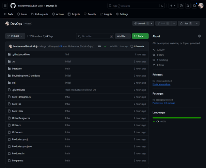The width and height of the screenshot is (206, 168).
Task: Open the .vs folder
Action: 13,62
